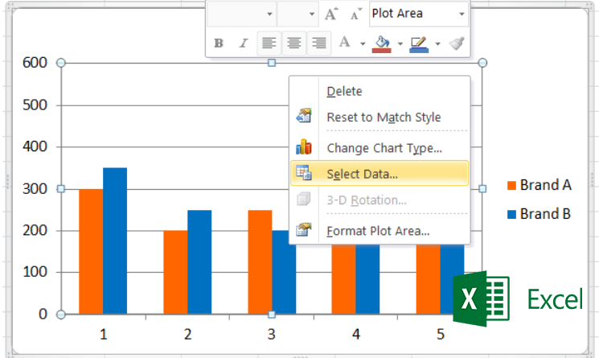Viewport: 599px width, 358px height.
Task: Click the Change Chart Type icon
Action: (x=304, y=146)
